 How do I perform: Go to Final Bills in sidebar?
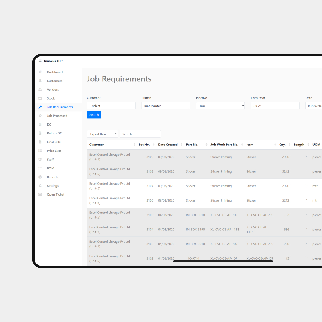[x=54, y=142]
